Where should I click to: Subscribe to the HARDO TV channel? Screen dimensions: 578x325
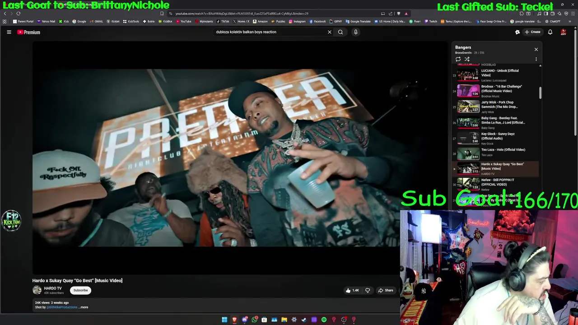81,290
